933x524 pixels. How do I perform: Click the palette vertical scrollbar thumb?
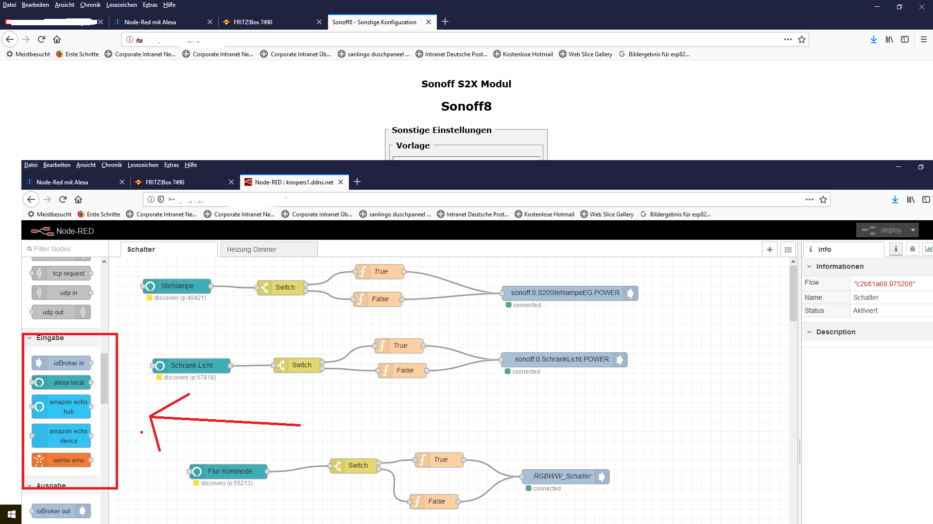click(104, 378)
